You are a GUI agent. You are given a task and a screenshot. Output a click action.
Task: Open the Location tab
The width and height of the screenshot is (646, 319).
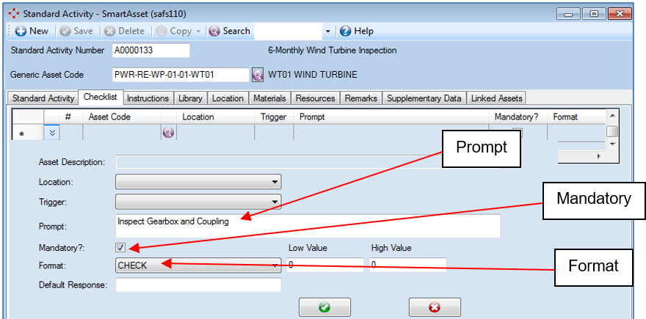tap(228, 98)
